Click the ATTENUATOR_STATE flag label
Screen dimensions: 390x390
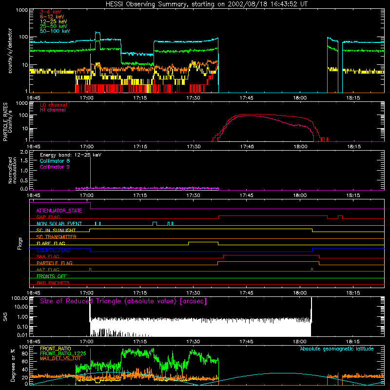59,211
